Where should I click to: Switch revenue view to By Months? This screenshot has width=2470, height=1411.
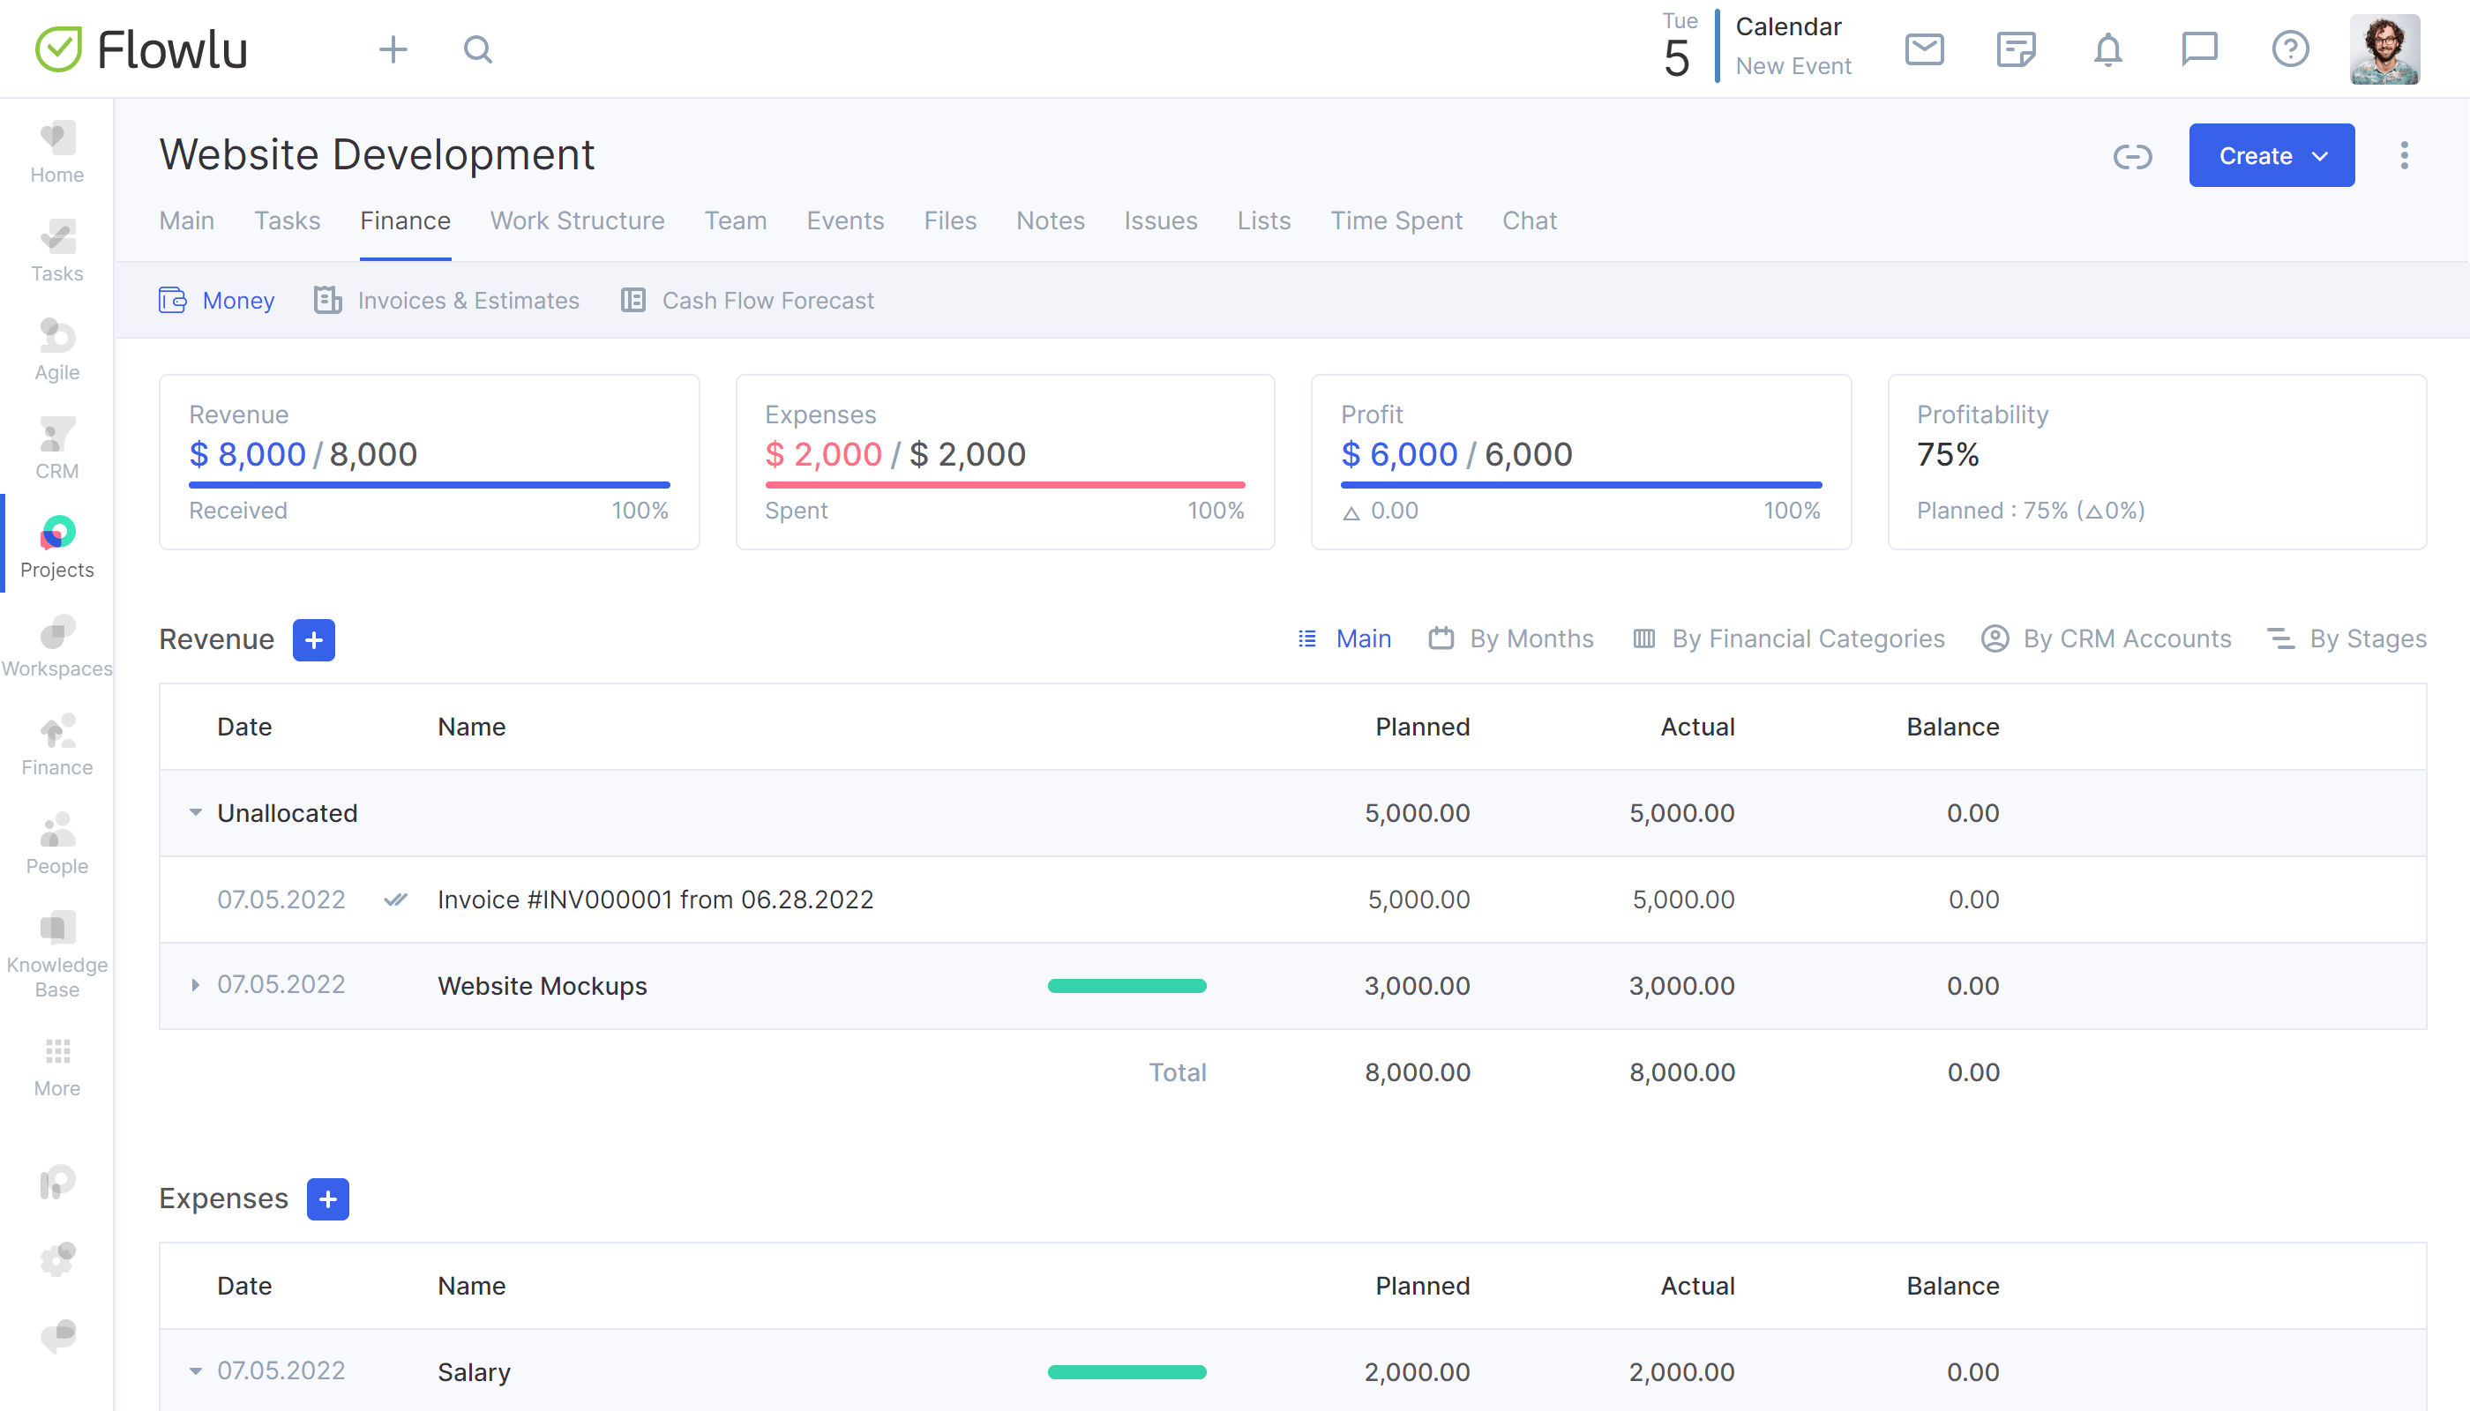coord(1511,638)
